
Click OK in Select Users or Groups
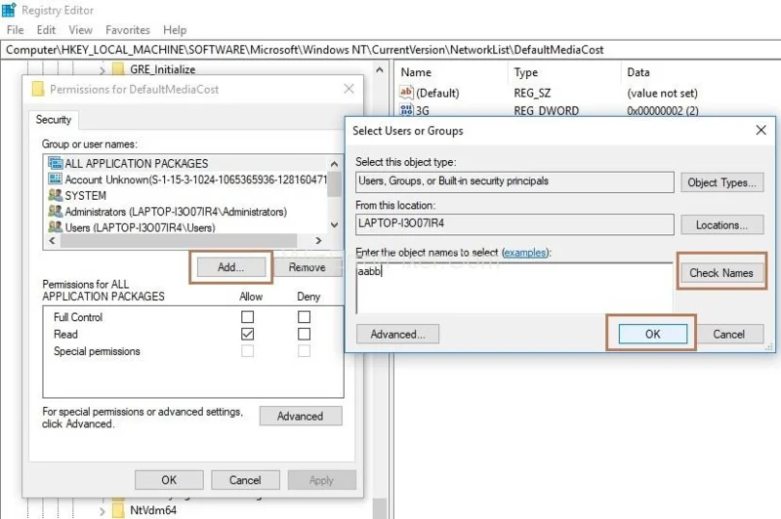(x=652, y=334)
